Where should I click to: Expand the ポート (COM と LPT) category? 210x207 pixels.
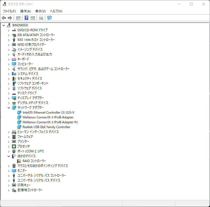coord(9,152)
